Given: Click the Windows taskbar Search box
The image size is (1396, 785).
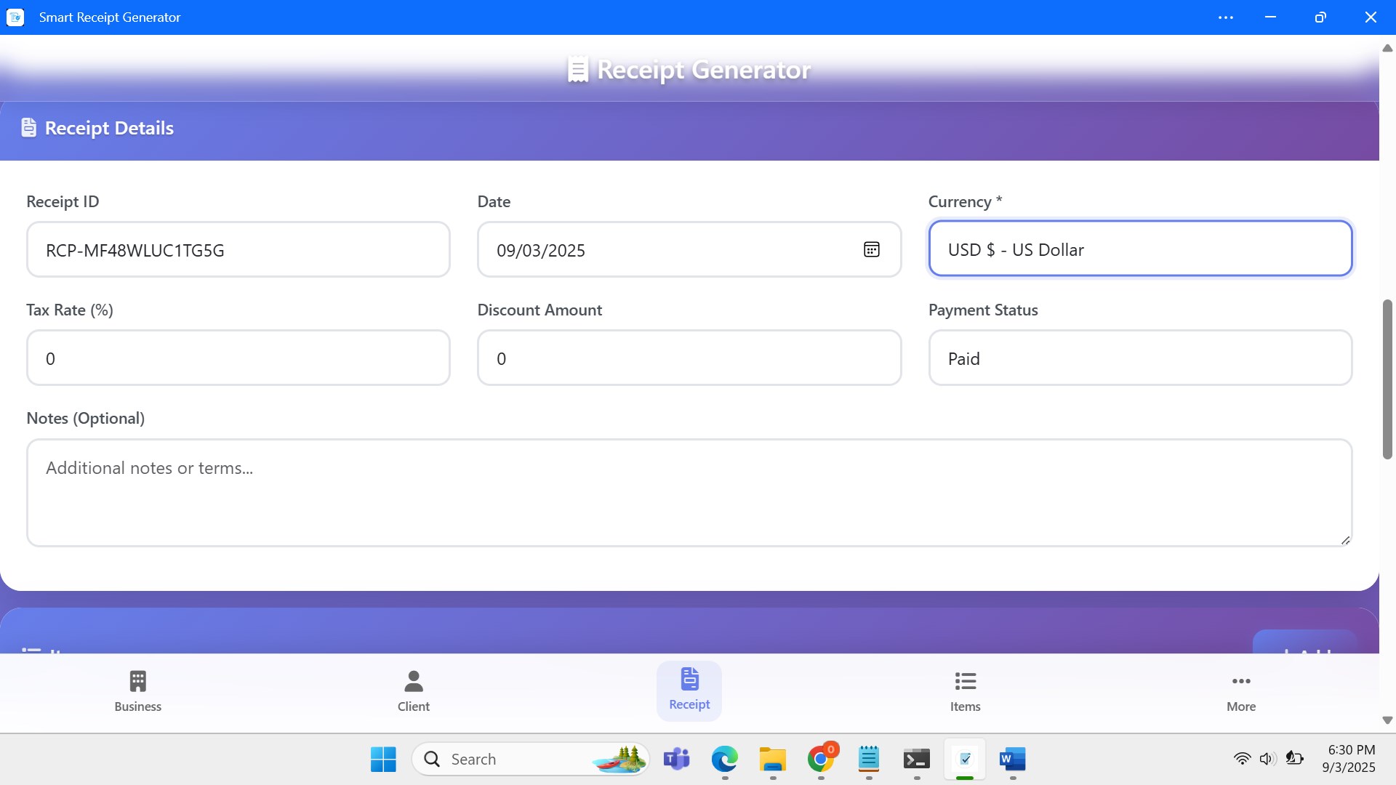Looking at the screenshot, I should [509, 759].
